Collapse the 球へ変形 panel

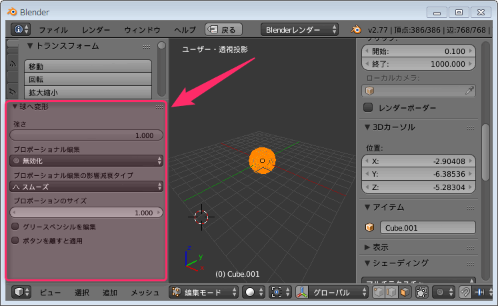tap(15, 107)
